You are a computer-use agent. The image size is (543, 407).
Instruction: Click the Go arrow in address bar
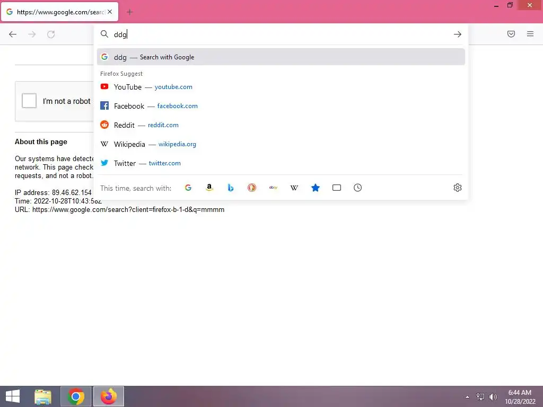458,34
